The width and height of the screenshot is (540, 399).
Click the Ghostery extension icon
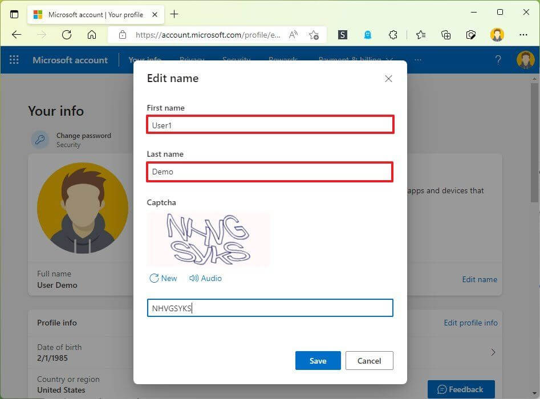(368, 35)
